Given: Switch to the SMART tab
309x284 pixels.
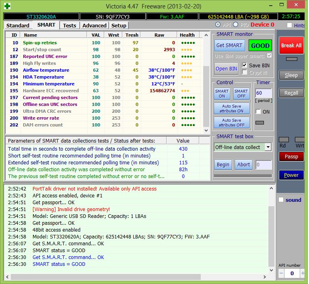Looking at the screenshot, I should coord(46,25).
